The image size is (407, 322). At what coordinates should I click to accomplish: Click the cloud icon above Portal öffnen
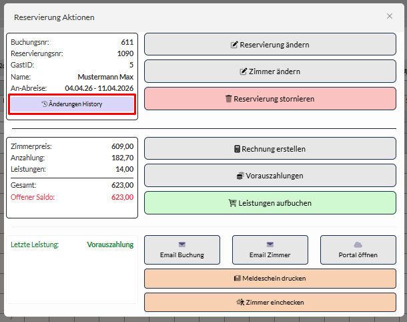coord(358,245)
